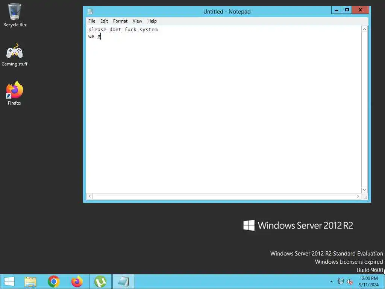The image size is (385, 289).
Task: Launch Firefox from the taskbar
Action: [77, 281]
